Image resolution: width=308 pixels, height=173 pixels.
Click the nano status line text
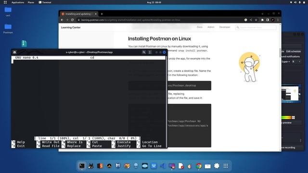point(88,138)
